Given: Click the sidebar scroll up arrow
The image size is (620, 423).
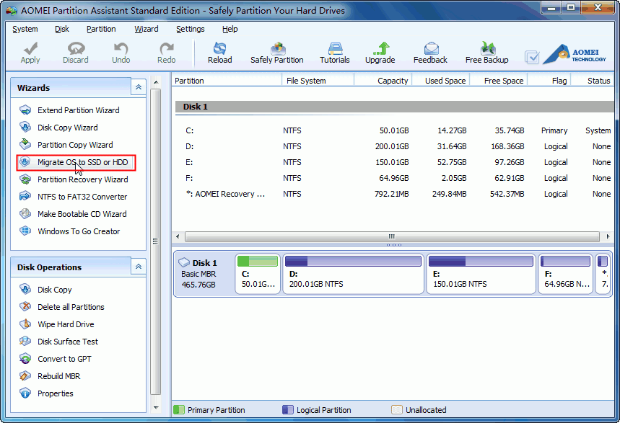Looking at the screenshot, I should (156, 82).
